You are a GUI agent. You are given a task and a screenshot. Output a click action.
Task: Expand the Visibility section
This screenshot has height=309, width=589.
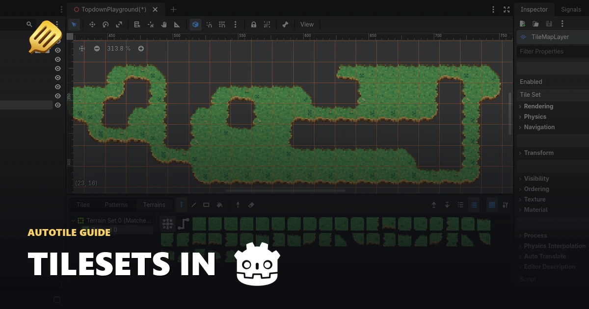tap(536, 179)
